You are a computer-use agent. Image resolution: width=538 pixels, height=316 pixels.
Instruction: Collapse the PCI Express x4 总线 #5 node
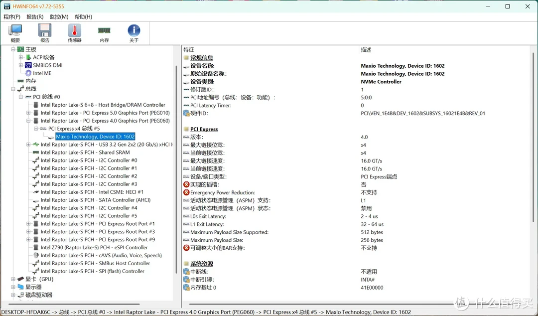point(36,129)
